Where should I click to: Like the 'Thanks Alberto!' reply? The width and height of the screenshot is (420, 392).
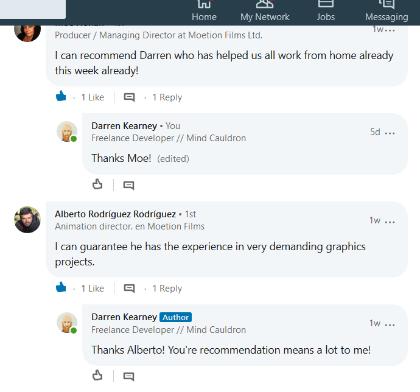pos(97,376)
